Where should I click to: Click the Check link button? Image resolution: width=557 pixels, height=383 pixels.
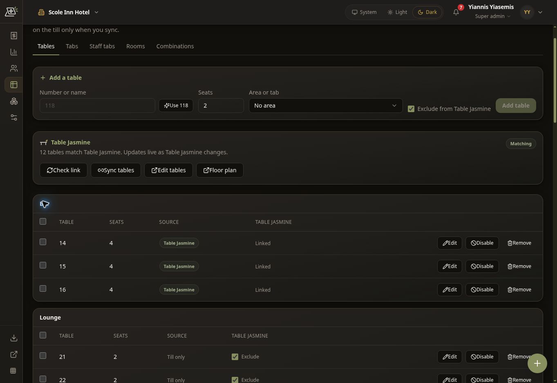tap(63, 170)
